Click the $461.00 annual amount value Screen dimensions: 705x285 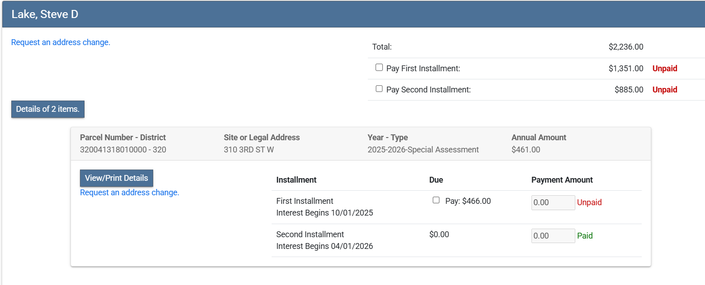tap(526, 150)
